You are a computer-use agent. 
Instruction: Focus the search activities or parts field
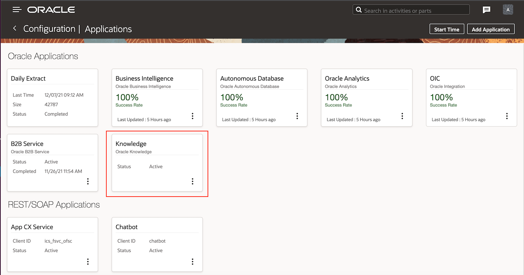pyautogui.click(x=414, y=11)
